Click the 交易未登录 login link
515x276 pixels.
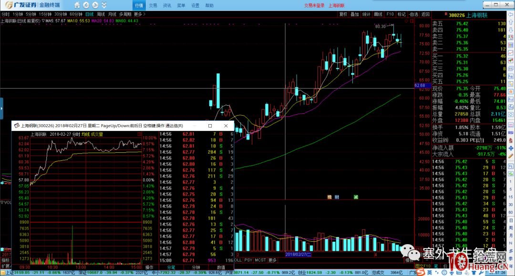pos(314,5)
